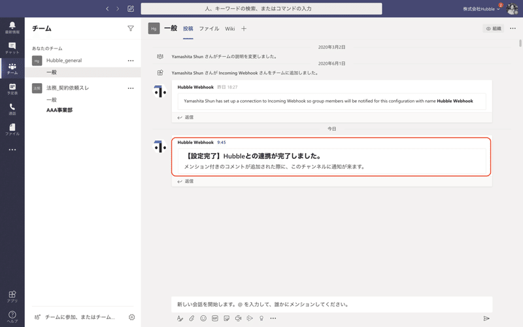Viewport: 523px width, 327px height.
Task: Open the 株式会社Hubble organization dropdown
Action: 481,9
